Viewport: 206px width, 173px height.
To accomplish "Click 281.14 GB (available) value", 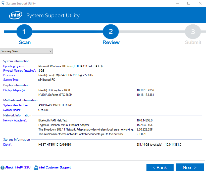I will [149, 145].
